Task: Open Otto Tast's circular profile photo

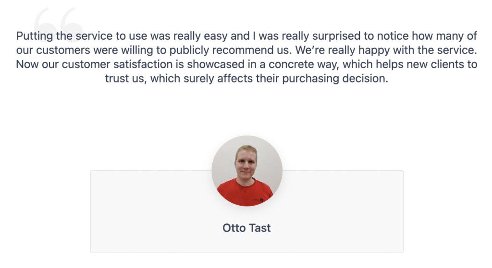Action: 247,171
